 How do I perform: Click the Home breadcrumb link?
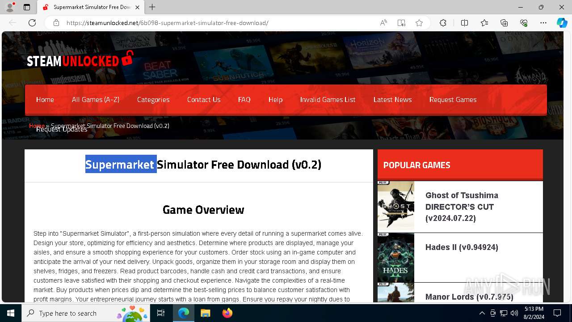coord(37,126)
